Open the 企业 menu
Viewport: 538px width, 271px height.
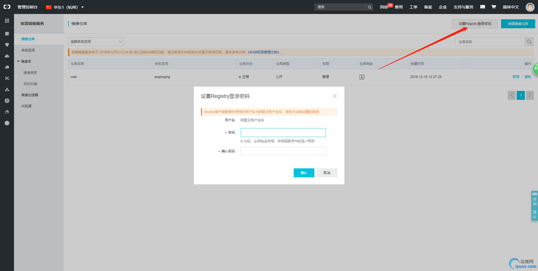443,7
